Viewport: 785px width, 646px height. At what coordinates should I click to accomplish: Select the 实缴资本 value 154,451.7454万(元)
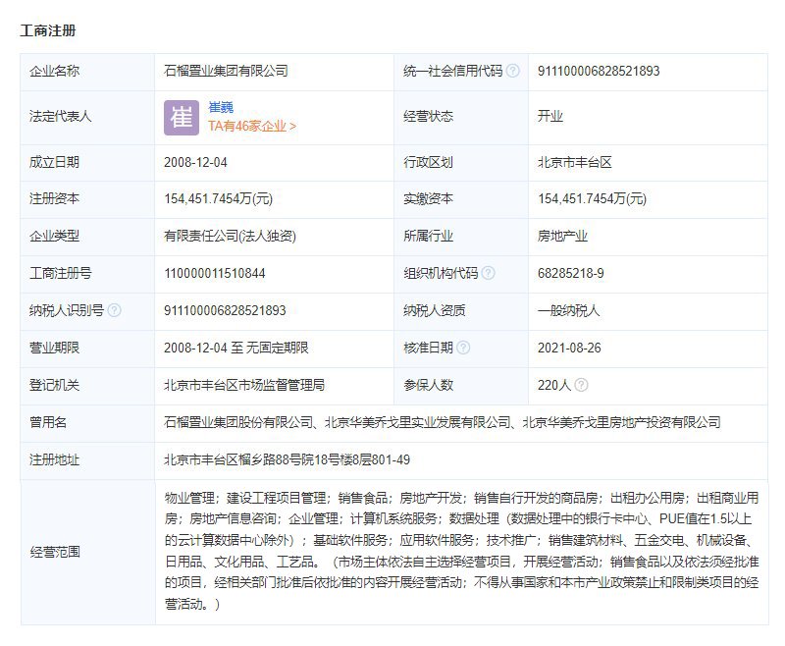pyautogui.click(x=593, y=199)
